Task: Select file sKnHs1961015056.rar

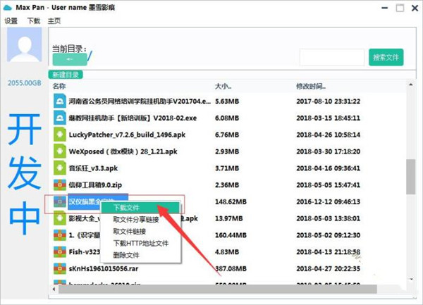Action: tap(104, 268)
